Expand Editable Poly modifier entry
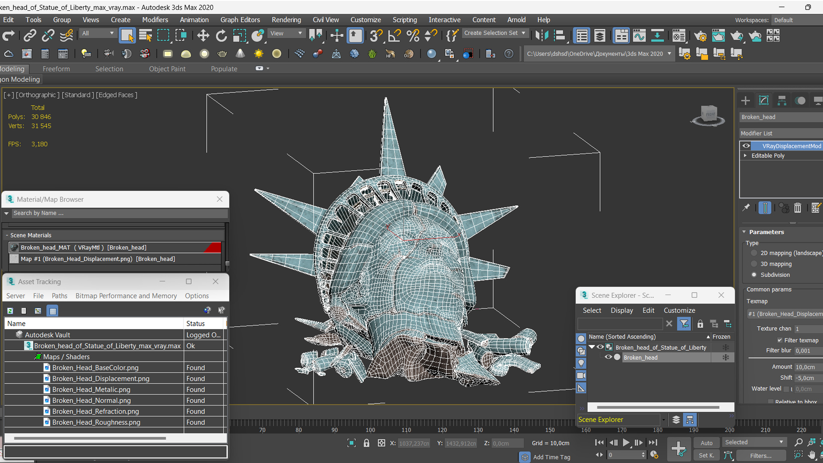Screen dimensions: 823x463 745,155
